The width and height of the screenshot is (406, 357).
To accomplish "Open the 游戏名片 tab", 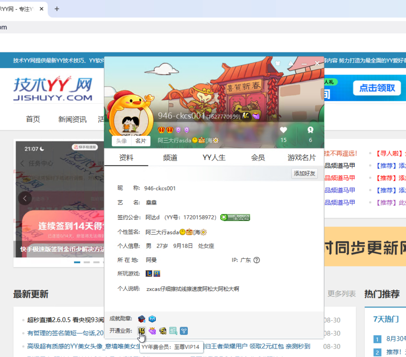I will pyautogui.click(x=302, y=158).
